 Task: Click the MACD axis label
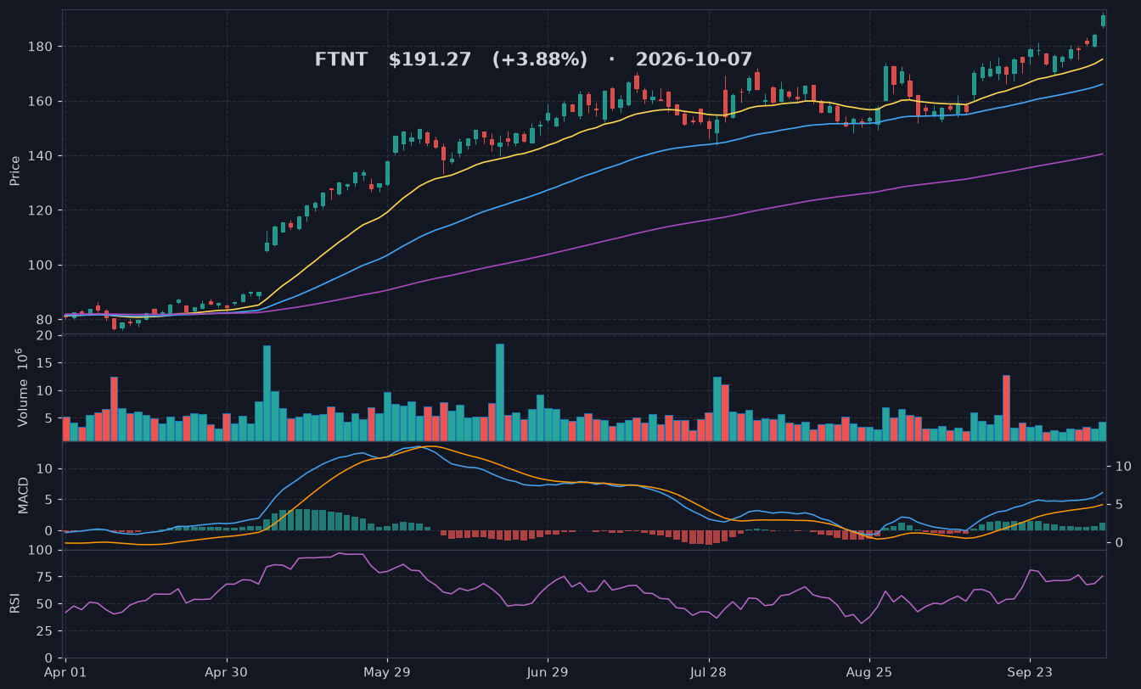point(23,495)
